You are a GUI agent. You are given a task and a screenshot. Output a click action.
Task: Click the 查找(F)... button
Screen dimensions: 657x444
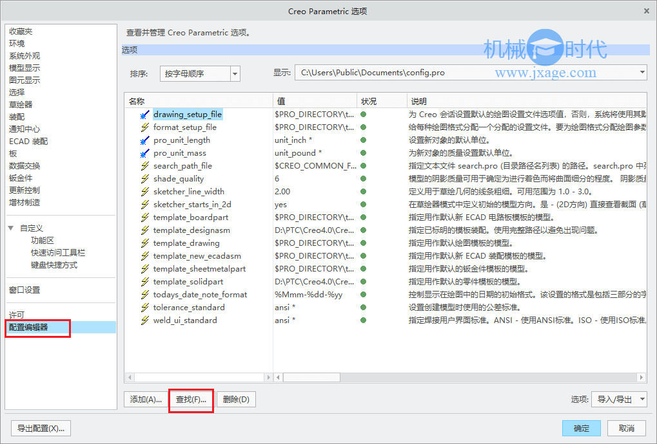[191, 400]
